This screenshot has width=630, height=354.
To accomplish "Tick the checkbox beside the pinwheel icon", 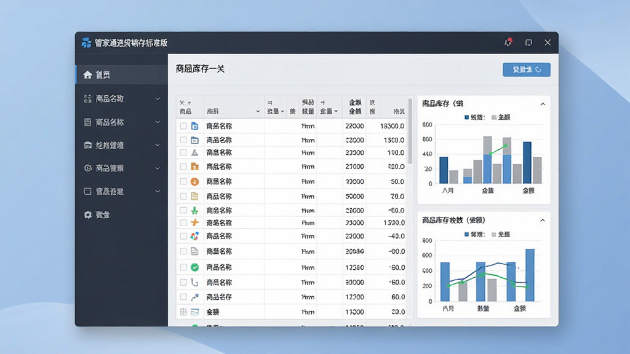I will pos(183,236).
